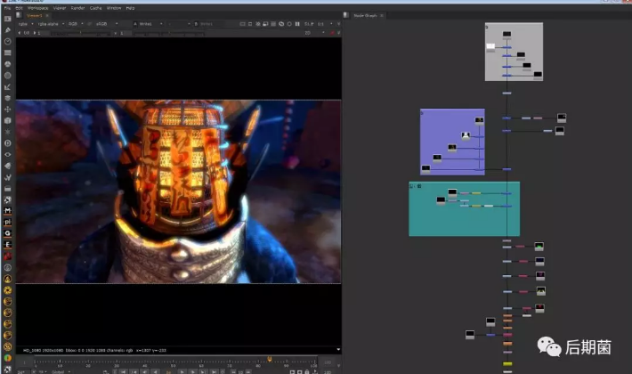Viewport: 632px width, 374px height.
Task: Click the red plugin icon below E
Action: [x=8, y=256]
